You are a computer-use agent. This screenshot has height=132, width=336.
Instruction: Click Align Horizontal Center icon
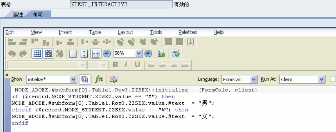point(70,42)
